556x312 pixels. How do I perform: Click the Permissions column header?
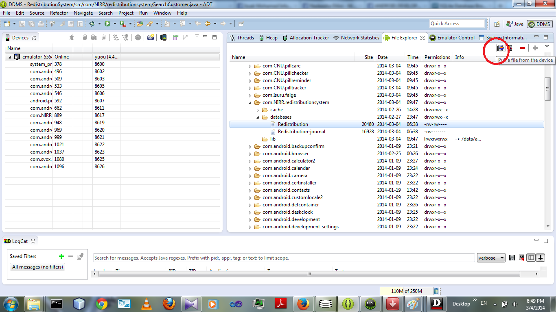[437, 57]
